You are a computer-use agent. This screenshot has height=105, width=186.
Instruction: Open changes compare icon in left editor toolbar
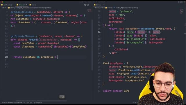point(85,5)
